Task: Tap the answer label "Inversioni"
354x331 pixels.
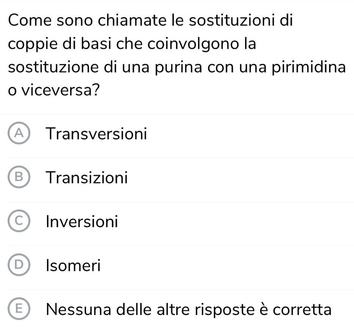Action: point(82,222)
